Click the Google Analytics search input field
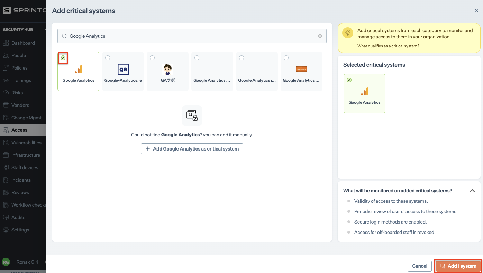This screenshot has width=483, height=273. tap(192, 36)
